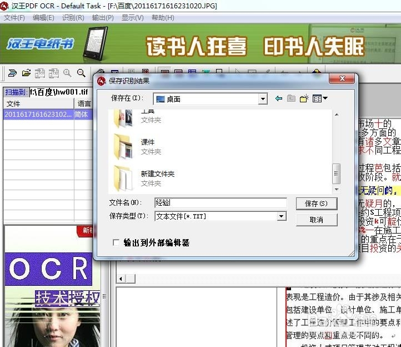This screenshot has height=347, width=401.
Task: Click the 汉王电纸书 banner logo
Action: tap(40, 43)
